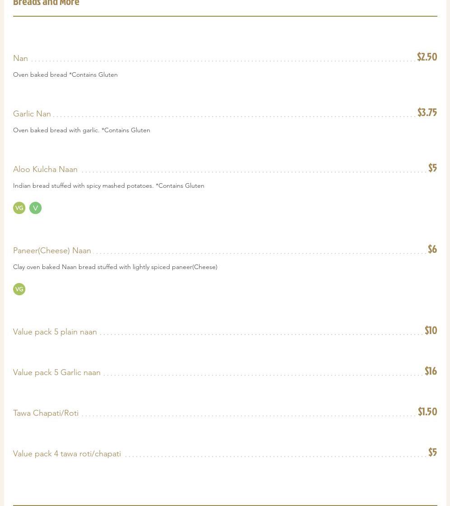Click the V vegan icon under Aloo Kulcha
Image resolution: width=450 pixels, height=506 pixels.
click(35, 208)
